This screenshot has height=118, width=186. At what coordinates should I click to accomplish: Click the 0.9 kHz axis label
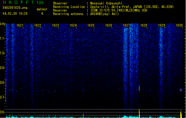[x=3, y=68]
